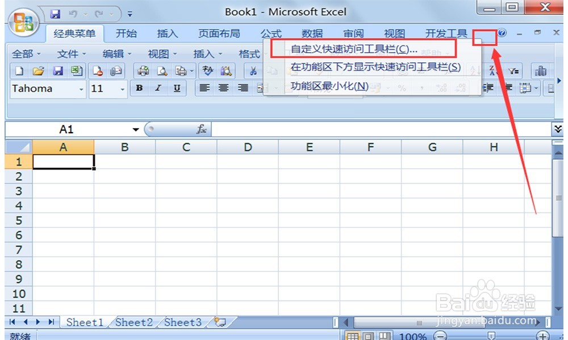Screen dimensions: 568x340
Task: Go to last sheet navigation arrow
Action: [x=51, y=321]
